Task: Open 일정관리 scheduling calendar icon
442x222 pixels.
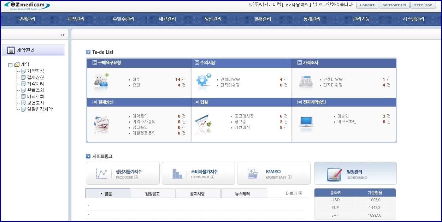Action: tap(334, 174)
